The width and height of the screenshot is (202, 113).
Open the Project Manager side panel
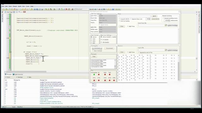click(199, 22)
